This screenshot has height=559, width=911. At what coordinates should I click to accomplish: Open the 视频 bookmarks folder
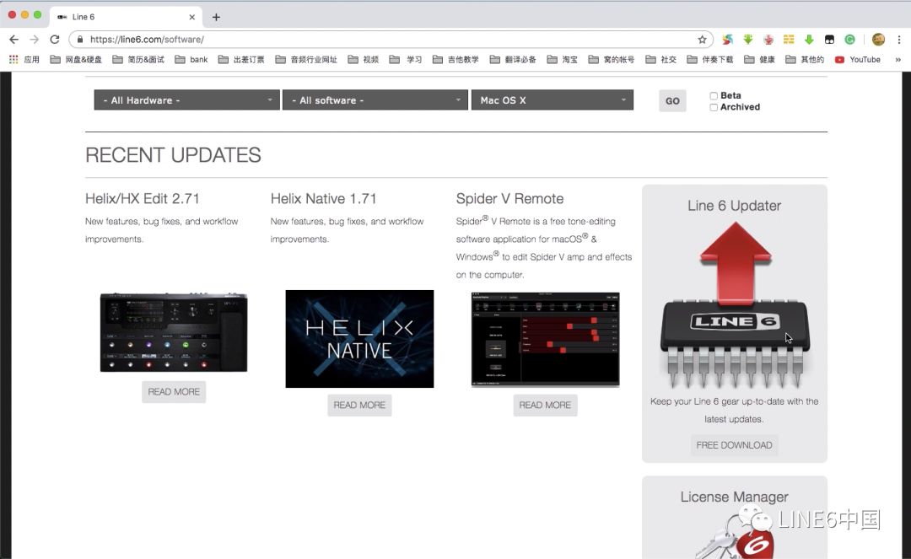363,59
